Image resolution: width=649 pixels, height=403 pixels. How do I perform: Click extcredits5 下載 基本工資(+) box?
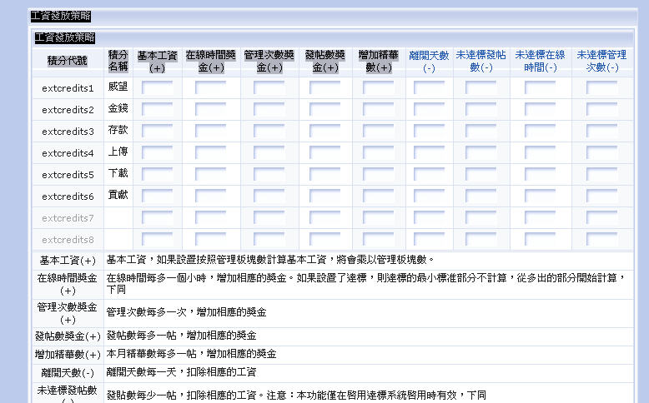pyautogui.click(x=158, y=174)
